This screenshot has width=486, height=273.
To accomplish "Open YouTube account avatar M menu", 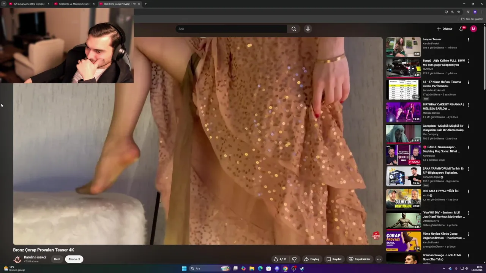I will tap(473, 29).
